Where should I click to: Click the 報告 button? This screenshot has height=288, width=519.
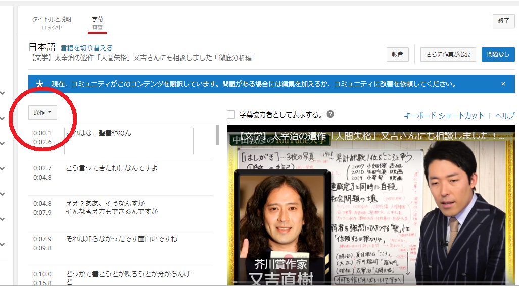click(397, 54)
